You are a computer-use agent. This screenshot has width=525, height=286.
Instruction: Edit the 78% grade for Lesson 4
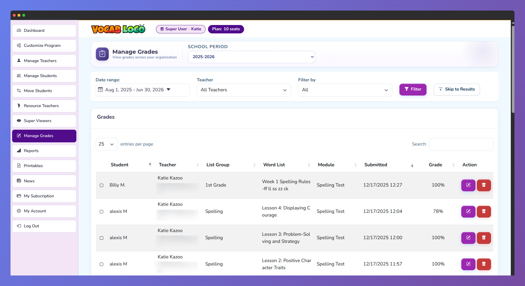pyautogui.click(x=468, y=212)
